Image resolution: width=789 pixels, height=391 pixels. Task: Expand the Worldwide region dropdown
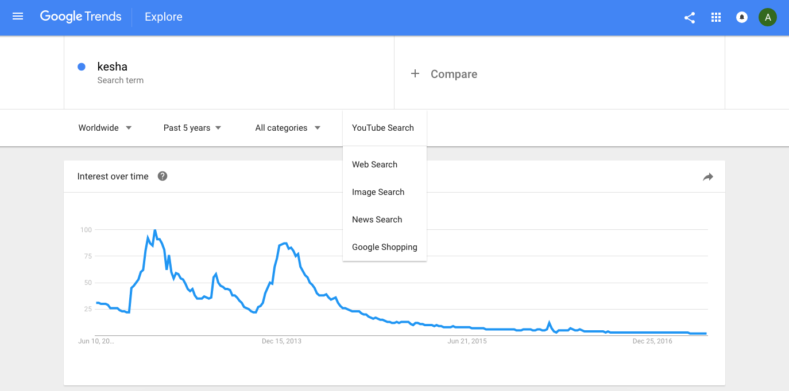click(105, 128)
